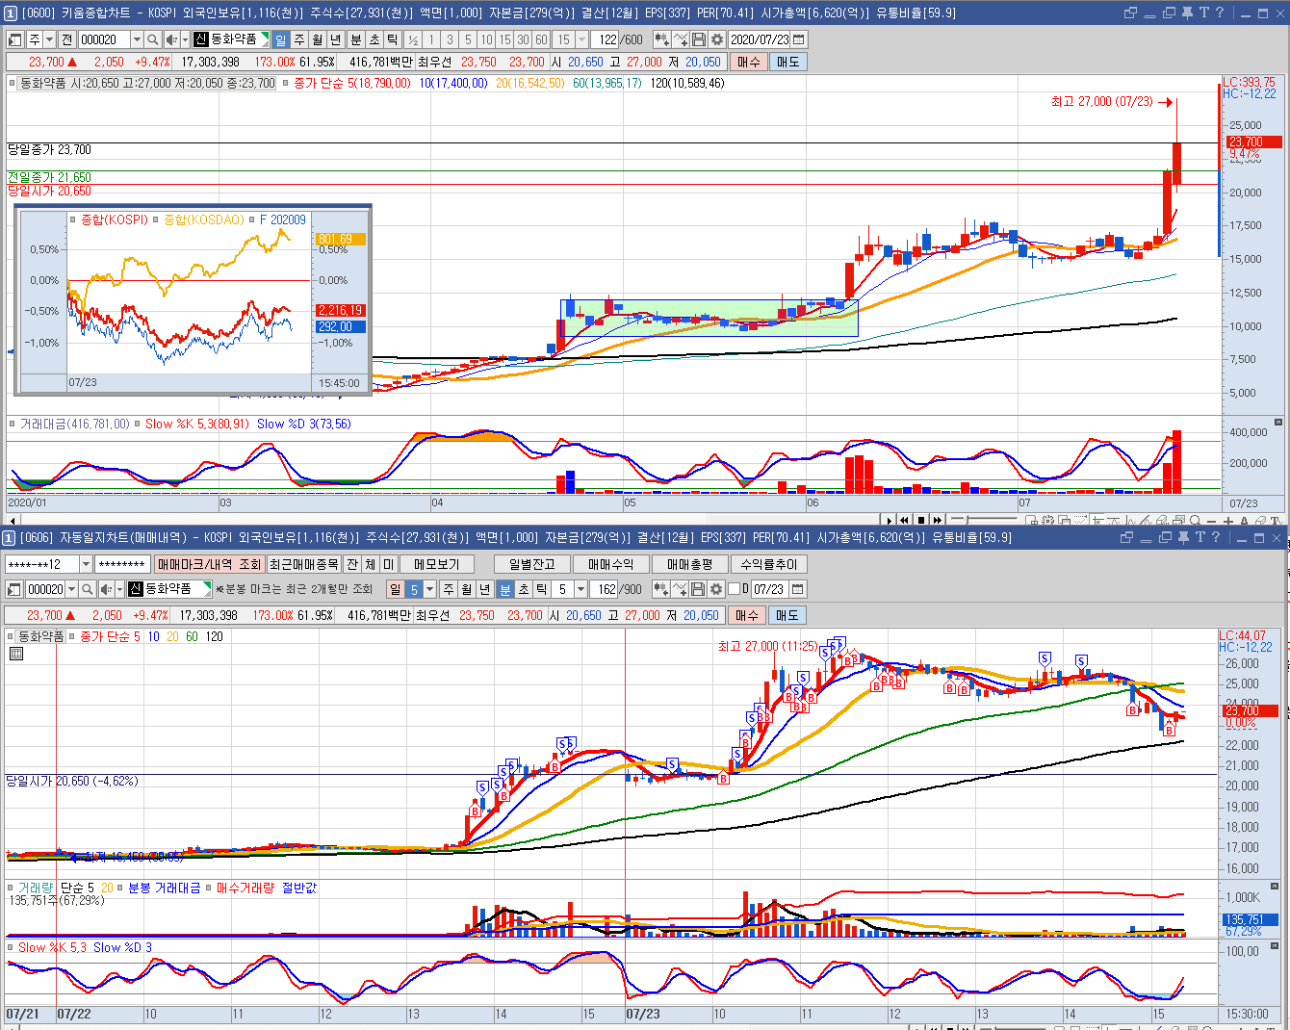Viewport: 1290px width, 1030px height.
Task: Click the 10 minute interval button in 키움종합차트
Action: (486, 39)
